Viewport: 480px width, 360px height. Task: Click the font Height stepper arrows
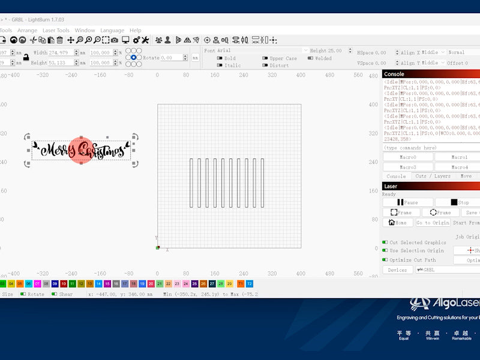[350, 50]
